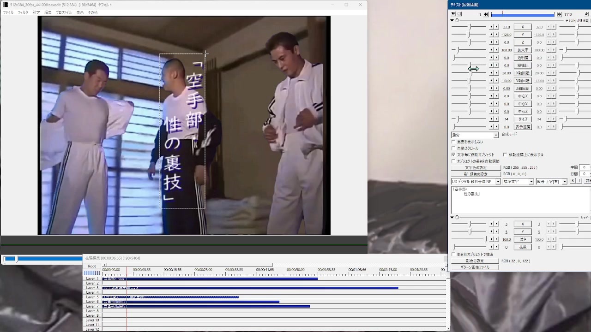Screen dimensions: 591x332
Task: Click the Root scene button in timeline
Action: click(92, 266)
